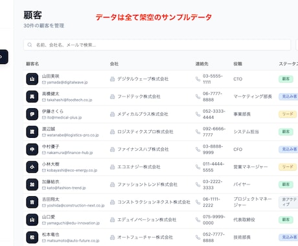Open email kato@fashion-trend.jp
298x246 pixels.
pos(66,188)
